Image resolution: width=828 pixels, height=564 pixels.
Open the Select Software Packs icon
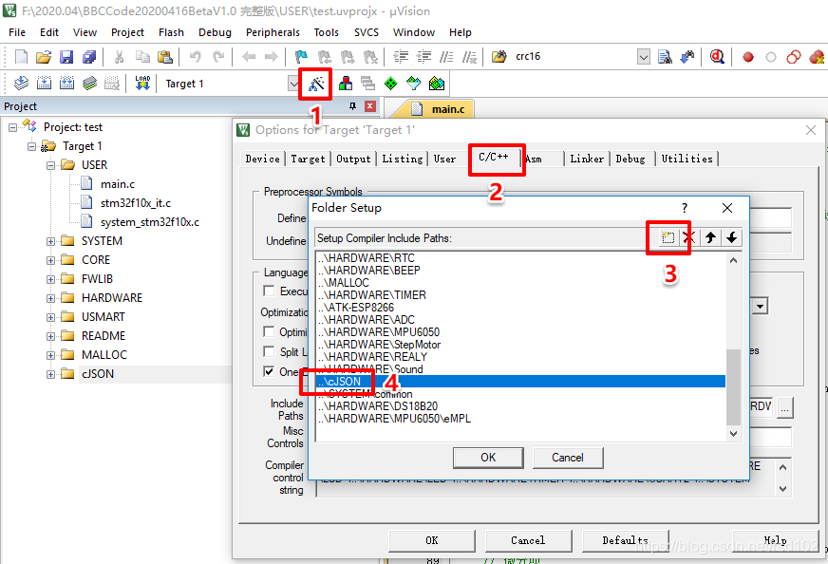(413, 84)
